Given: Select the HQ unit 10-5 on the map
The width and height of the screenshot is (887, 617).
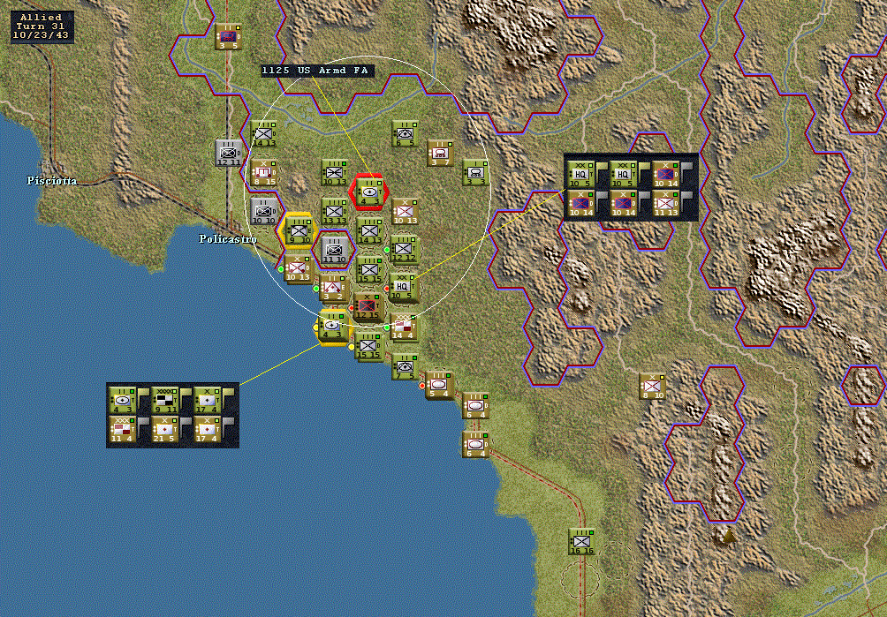Looking at the screenshot, I should tap(404, 287).
